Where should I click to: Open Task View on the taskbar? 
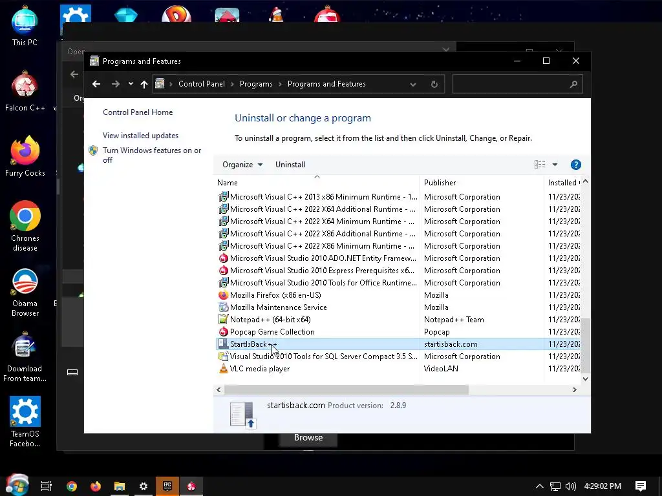tap(47, 486)
